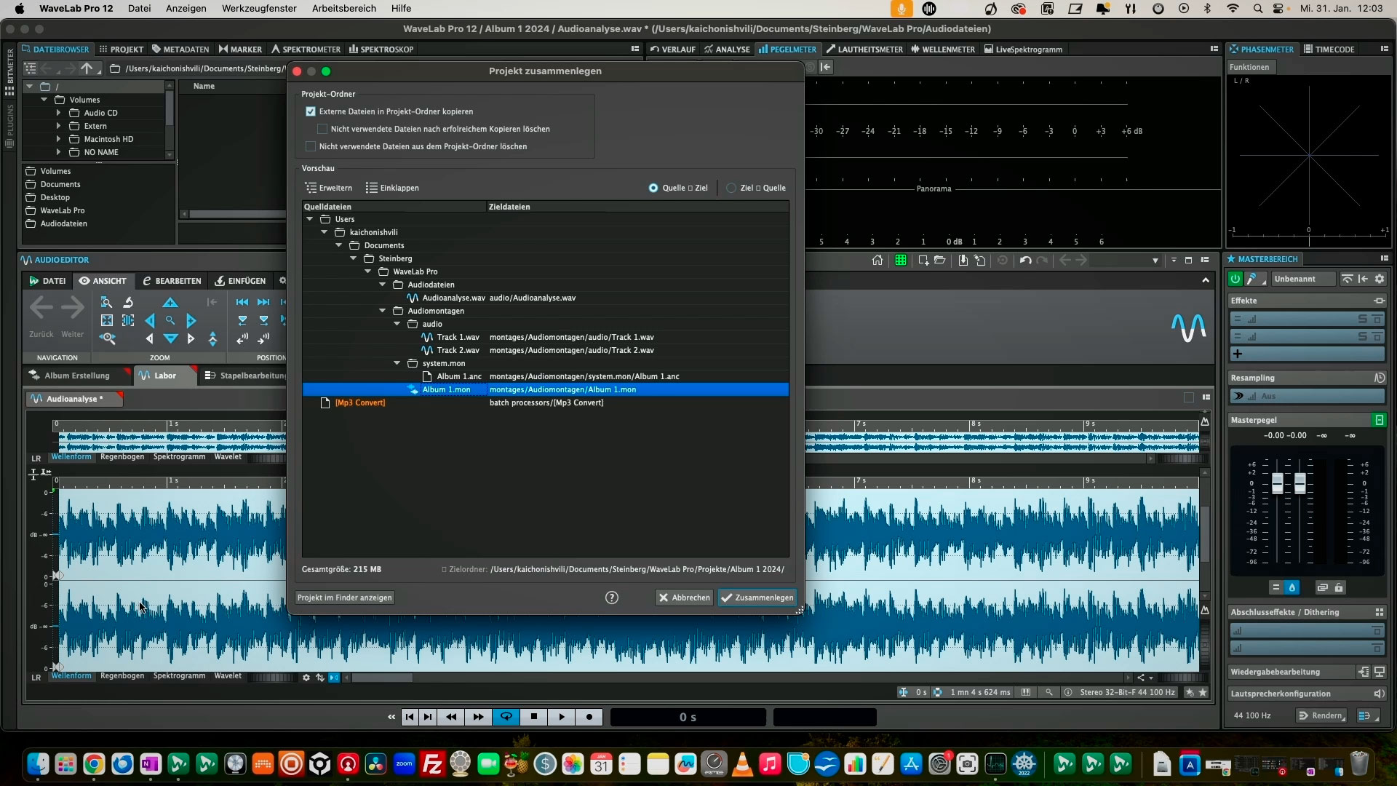Click the Zusammenlegen button
1397x786 pixels.
[757, 598]
